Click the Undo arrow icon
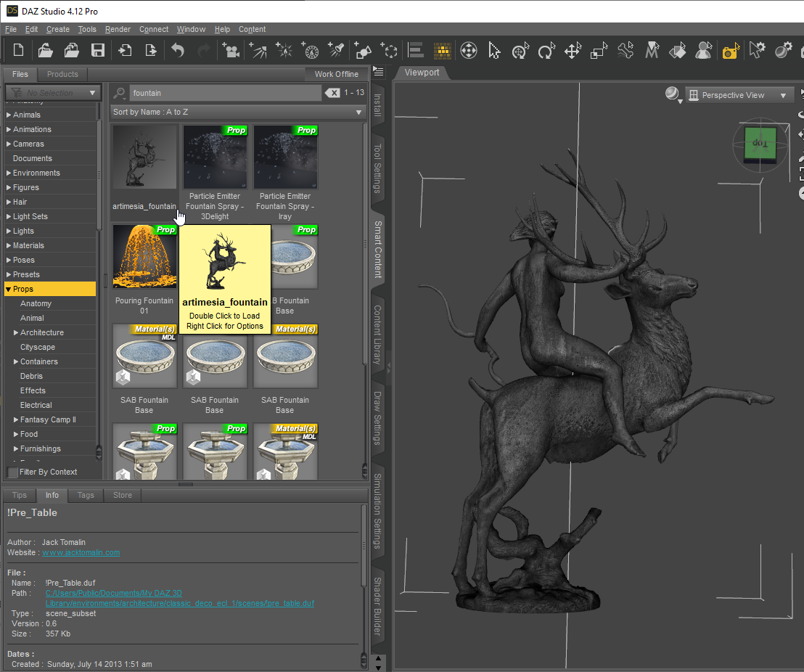 (178, 51)
